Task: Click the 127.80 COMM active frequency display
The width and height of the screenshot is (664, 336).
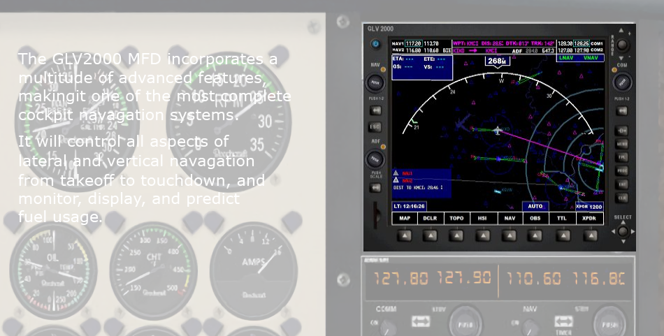Action: point(400,278)
